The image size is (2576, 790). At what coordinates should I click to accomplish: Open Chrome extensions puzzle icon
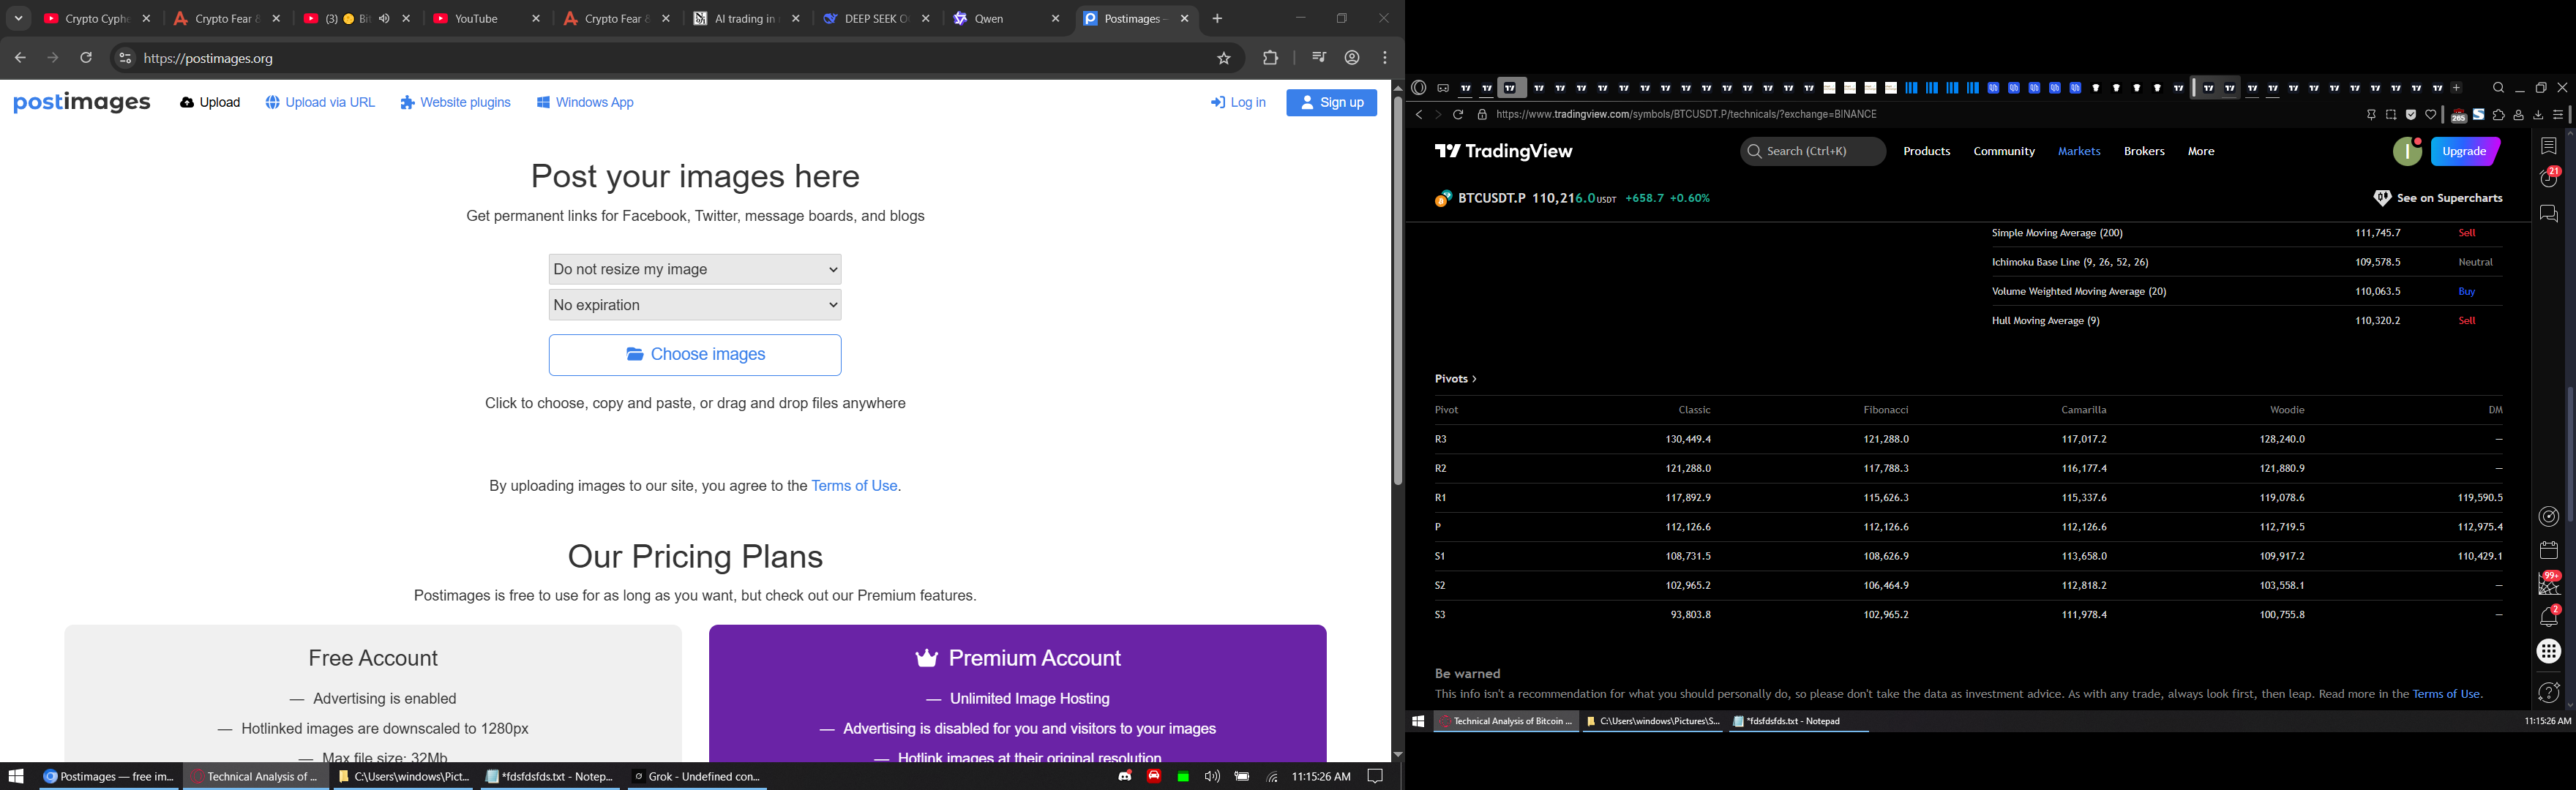[x=1270, y=59]
